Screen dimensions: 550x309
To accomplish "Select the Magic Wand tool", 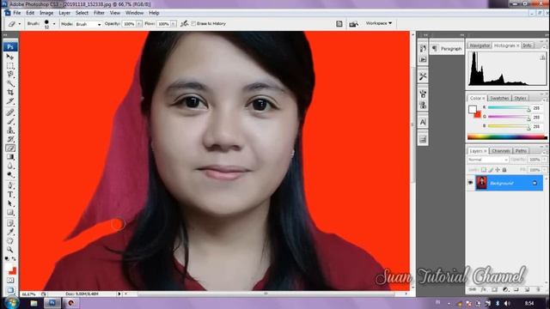I will (10, 83).
